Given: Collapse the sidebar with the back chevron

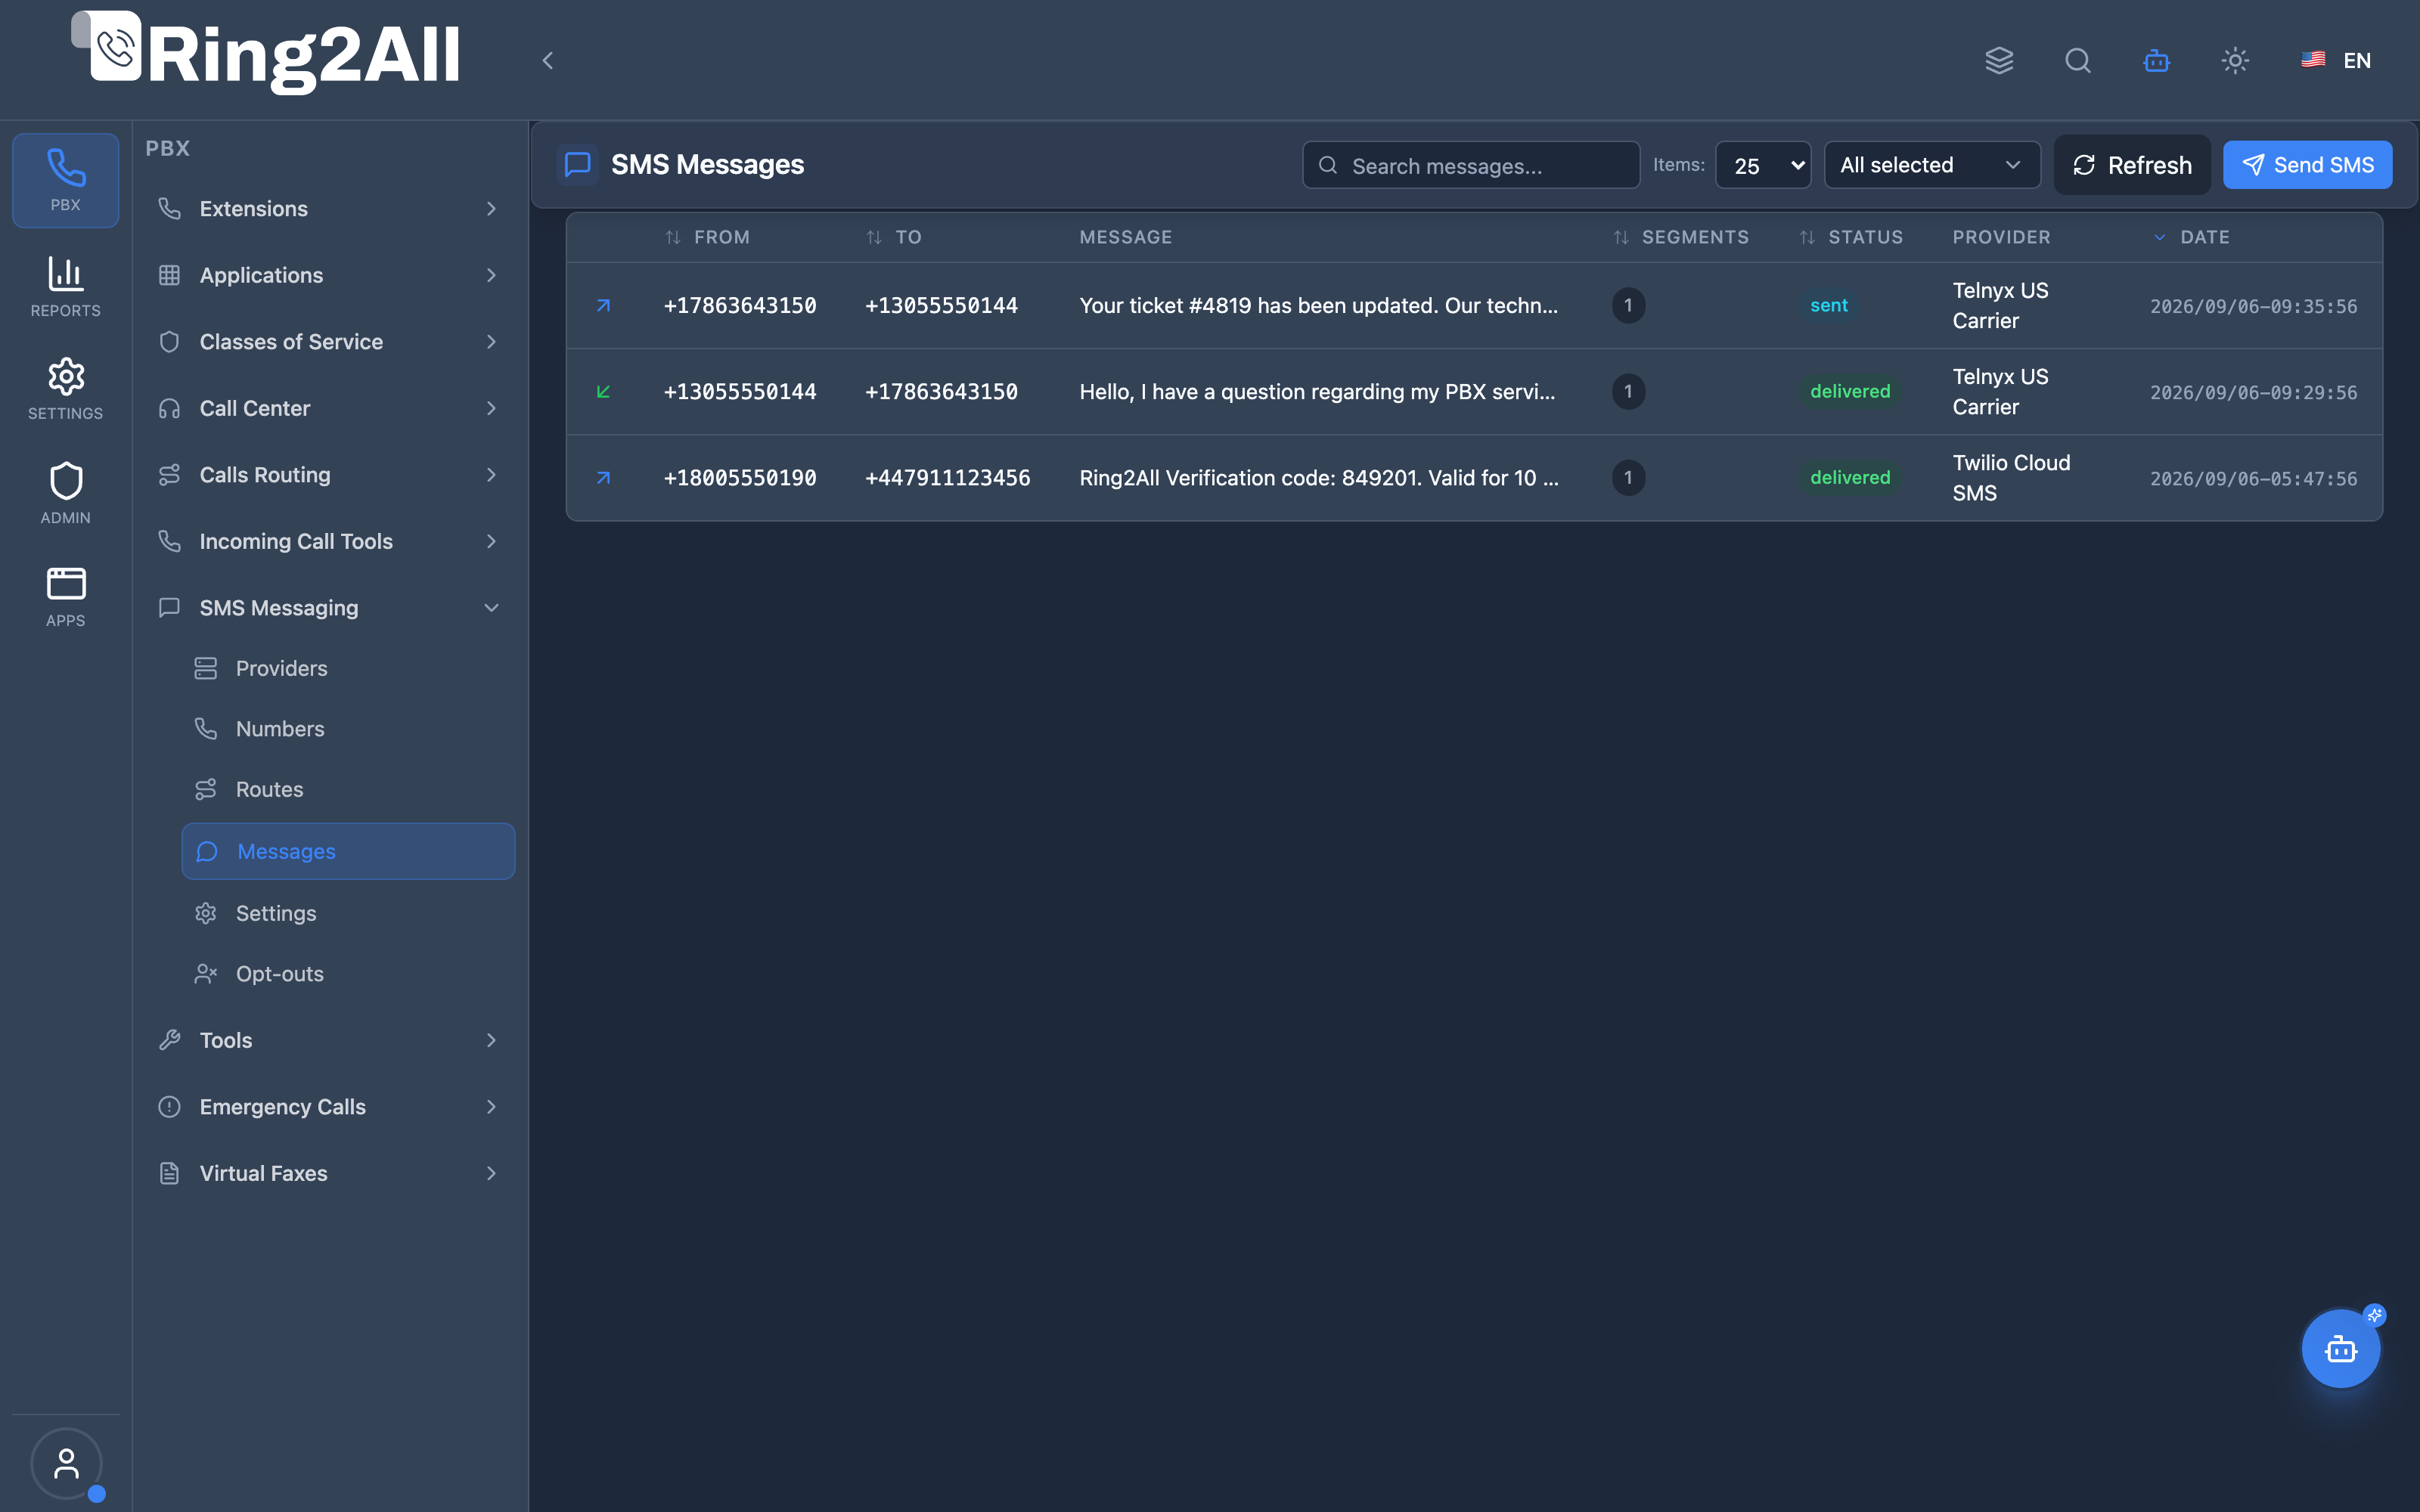Looking at the screenshot, I should pyautogui.click(x=547, y=60).
